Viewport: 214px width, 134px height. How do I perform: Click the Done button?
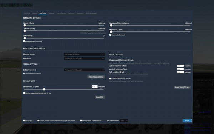click(187, 121)
